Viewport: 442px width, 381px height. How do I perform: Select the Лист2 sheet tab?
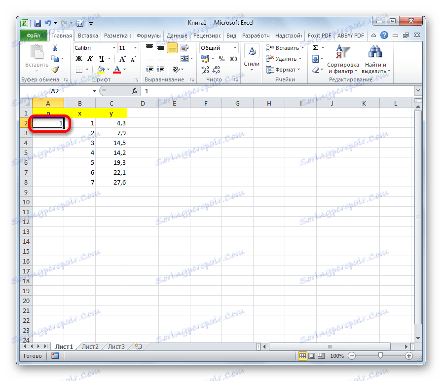90,346
